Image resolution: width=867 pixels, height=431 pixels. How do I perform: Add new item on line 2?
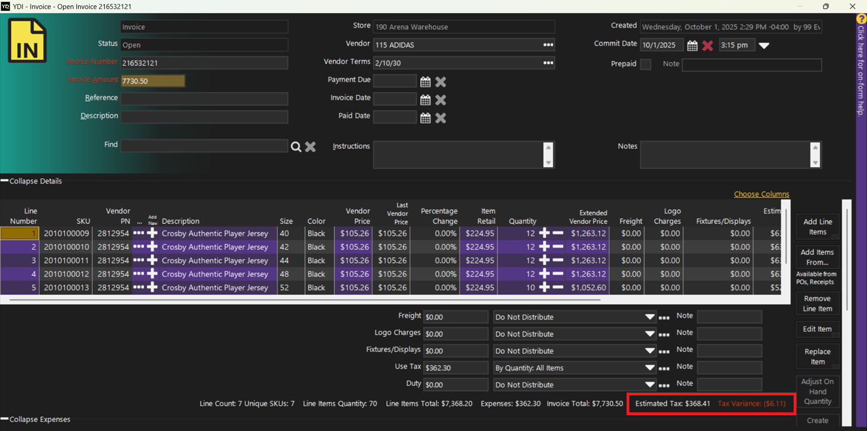pyautogui.click(x=152, y=247)
